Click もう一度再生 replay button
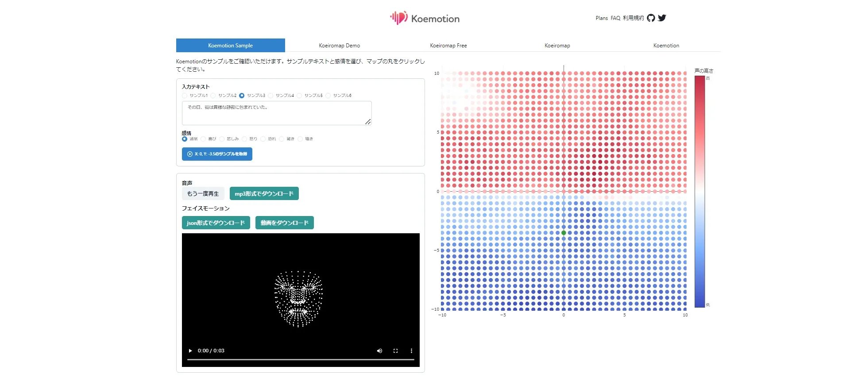 tap(203, 193)
